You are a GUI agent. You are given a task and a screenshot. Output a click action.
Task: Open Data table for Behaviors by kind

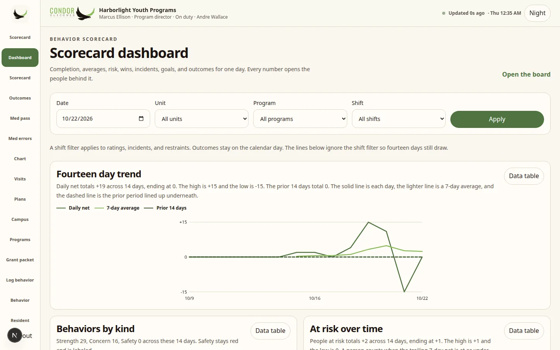coord(270,331)
